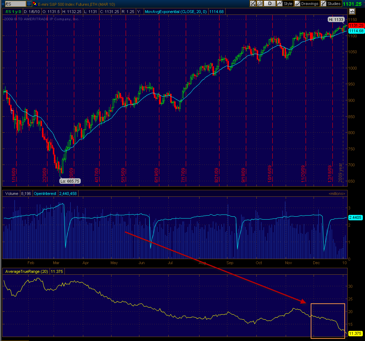The width and height of the screenshot is (365, 341).
Task: Click the L: 1131 low readout
Action: pos(91,12)
